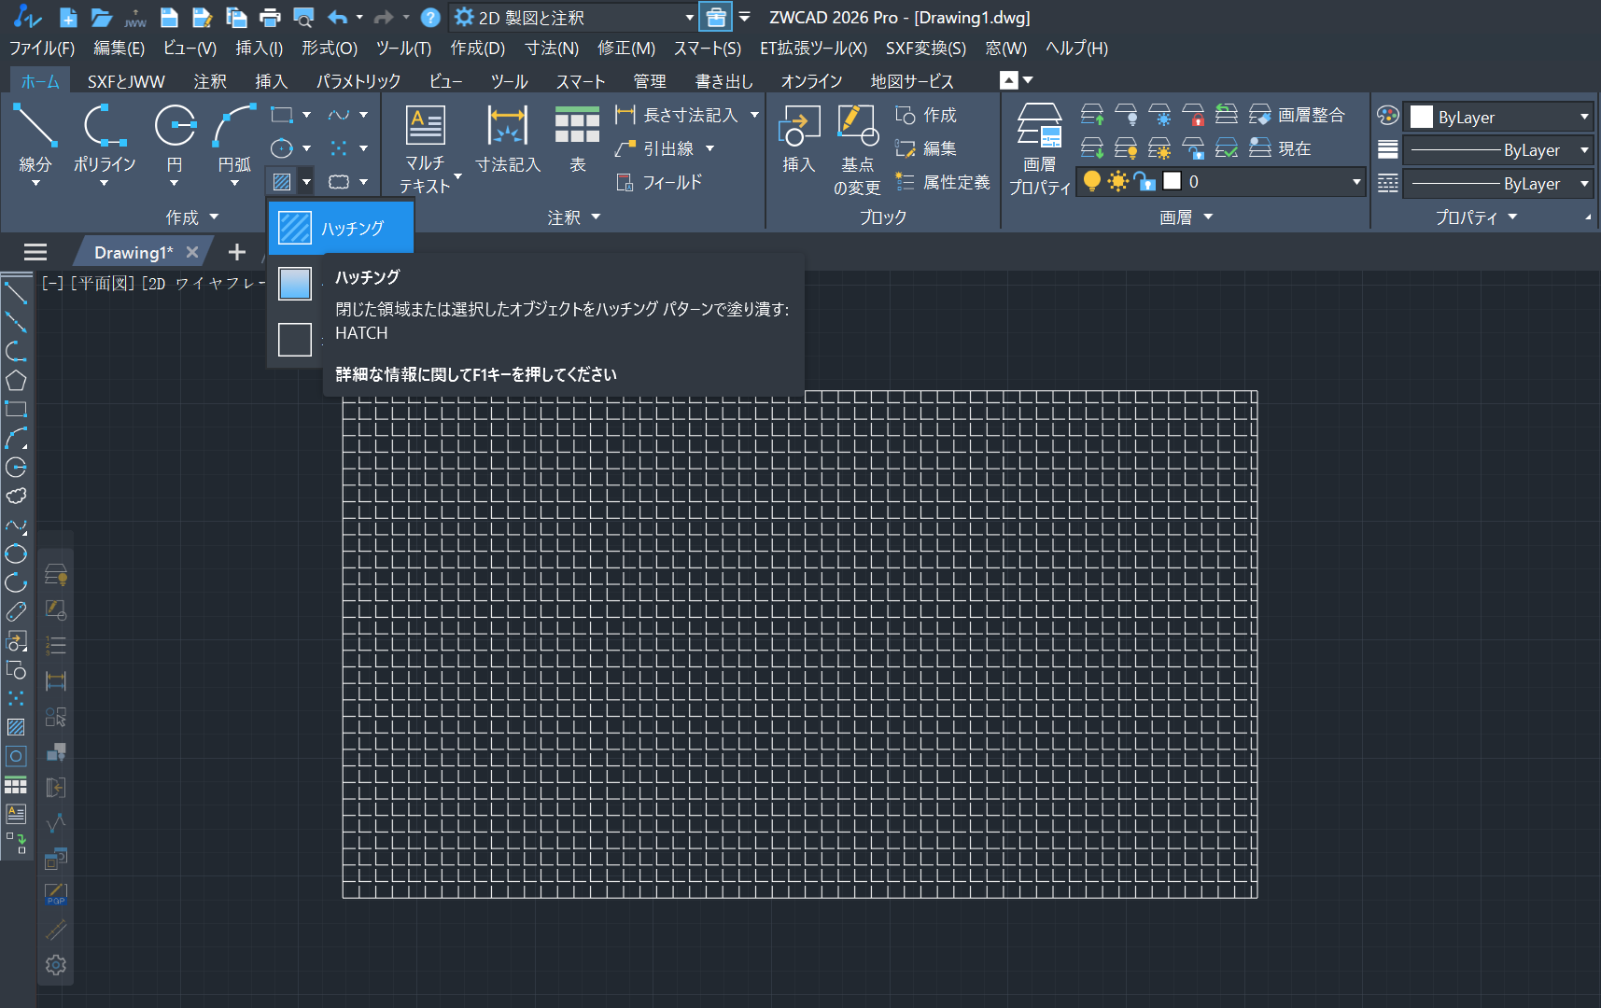This screenshot has height=1008, width=1601.
Task: Toggle layer lock padlock icon
Action: click(1145, 182)
